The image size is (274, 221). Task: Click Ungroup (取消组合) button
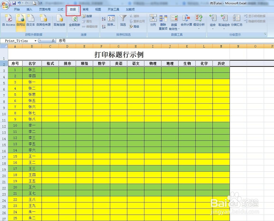point(224,22)
